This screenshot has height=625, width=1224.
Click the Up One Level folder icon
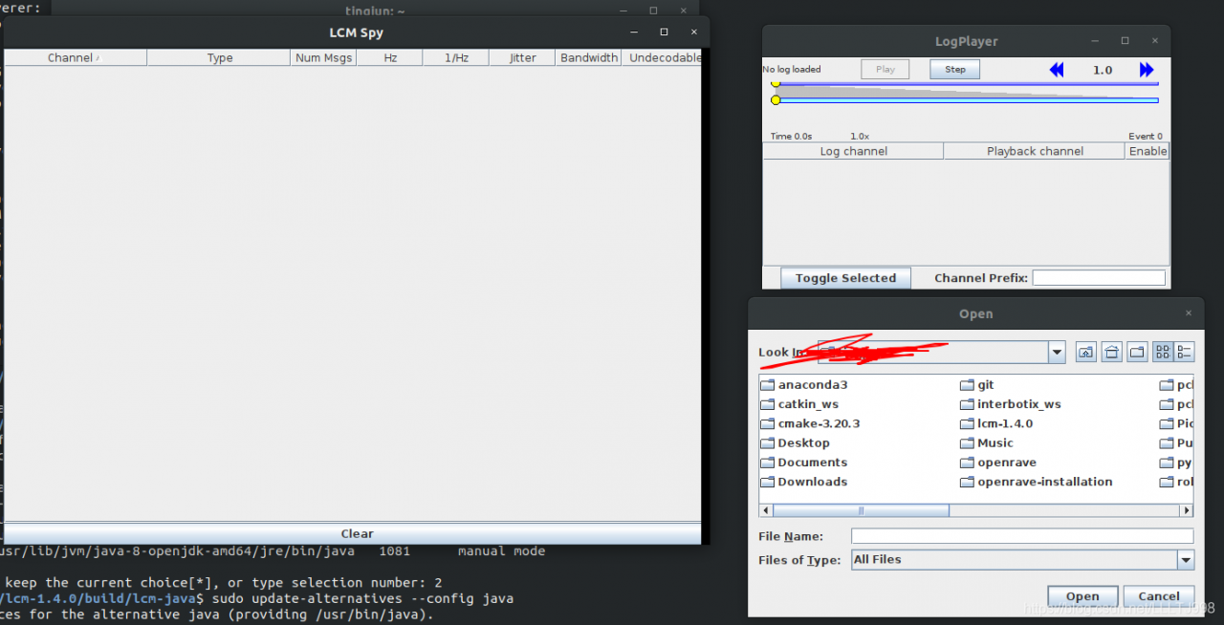coord(1085,353)
